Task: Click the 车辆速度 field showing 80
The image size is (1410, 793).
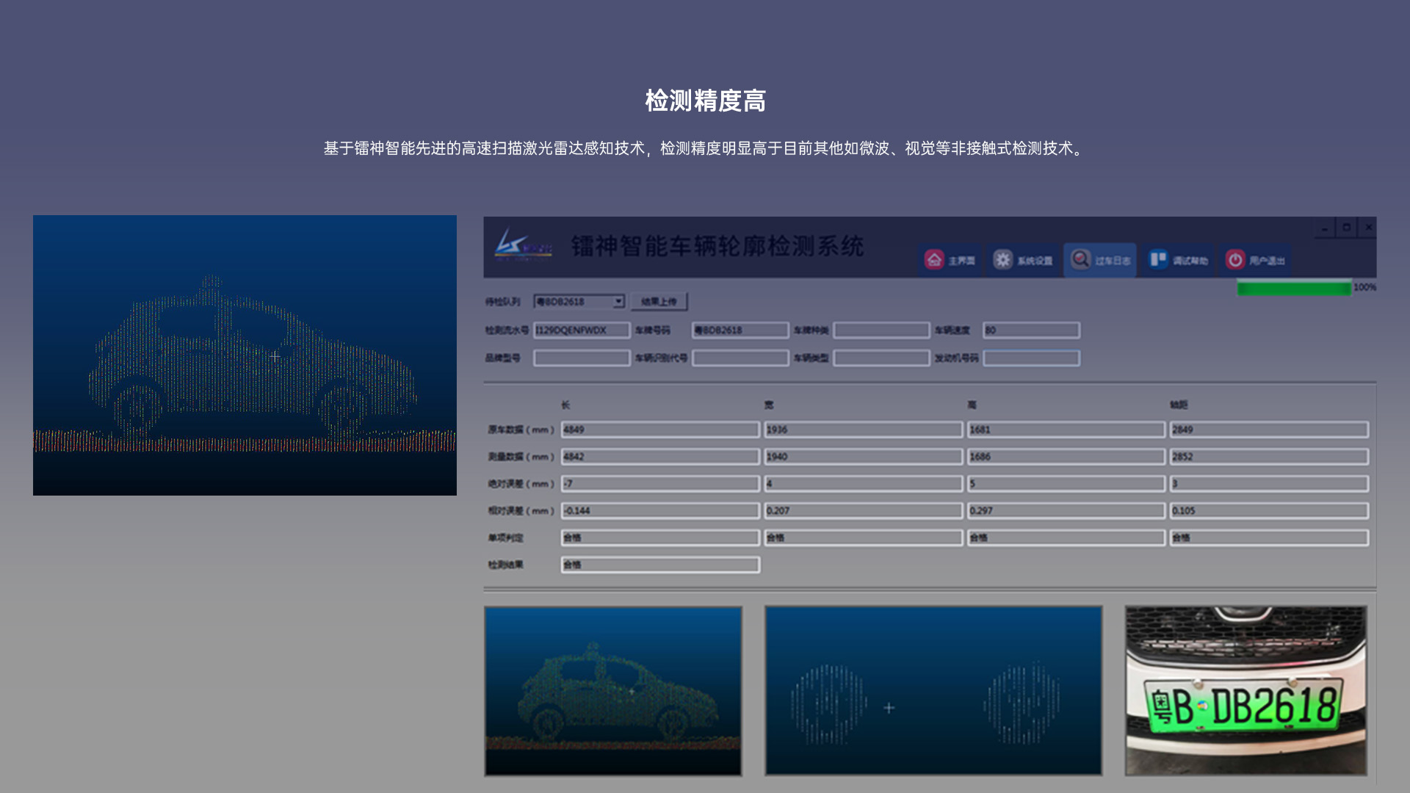Action: tap(1031, 330)
